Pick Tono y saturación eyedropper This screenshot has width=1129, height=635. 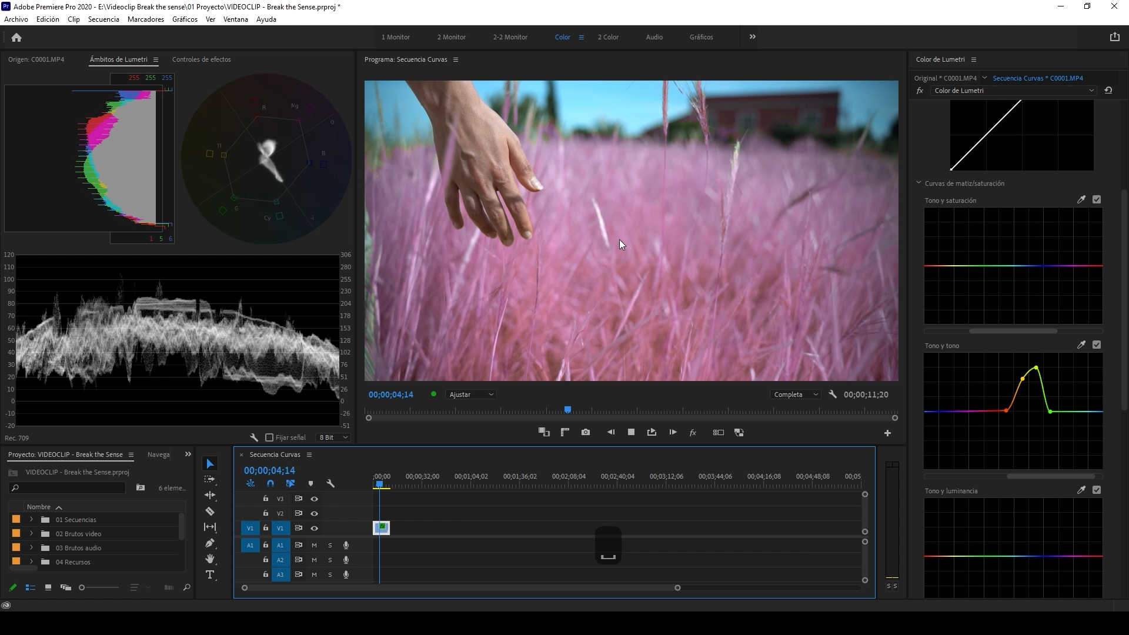(x=1081, y=200)
